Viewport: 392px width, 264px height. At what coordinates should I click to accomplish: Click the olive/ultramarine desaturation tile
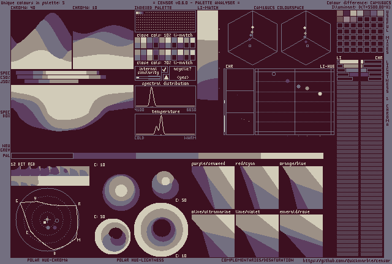pyautogui.click(x=213, y=235)
